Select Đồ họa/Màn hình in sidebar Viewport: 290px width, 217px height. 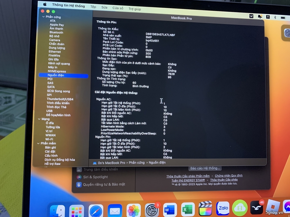tap(58, 115)
